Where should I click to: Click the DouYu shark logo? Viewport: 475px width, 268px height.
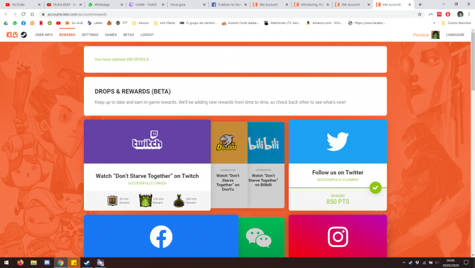pyautogui.click(x=226, y=143)
